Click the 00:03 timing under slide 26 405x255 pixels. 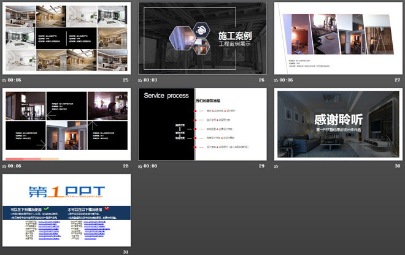(x=152, y=80)
